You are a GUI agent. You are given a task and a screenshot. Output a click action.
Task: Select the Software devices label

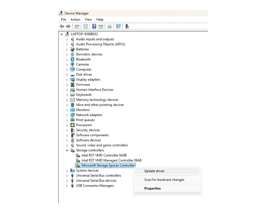coord(88,140)
